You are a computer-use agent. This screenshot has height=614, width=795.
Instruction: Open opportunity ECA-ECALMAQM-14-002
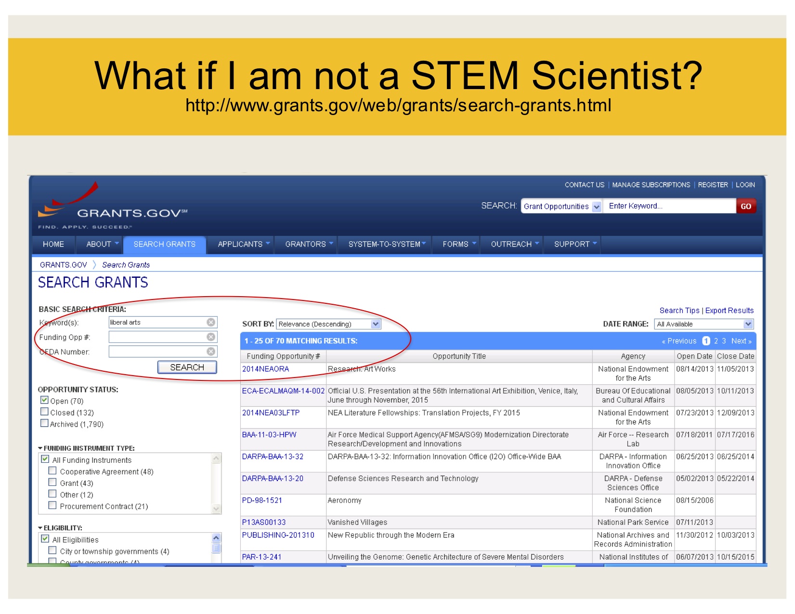(283, 391)
